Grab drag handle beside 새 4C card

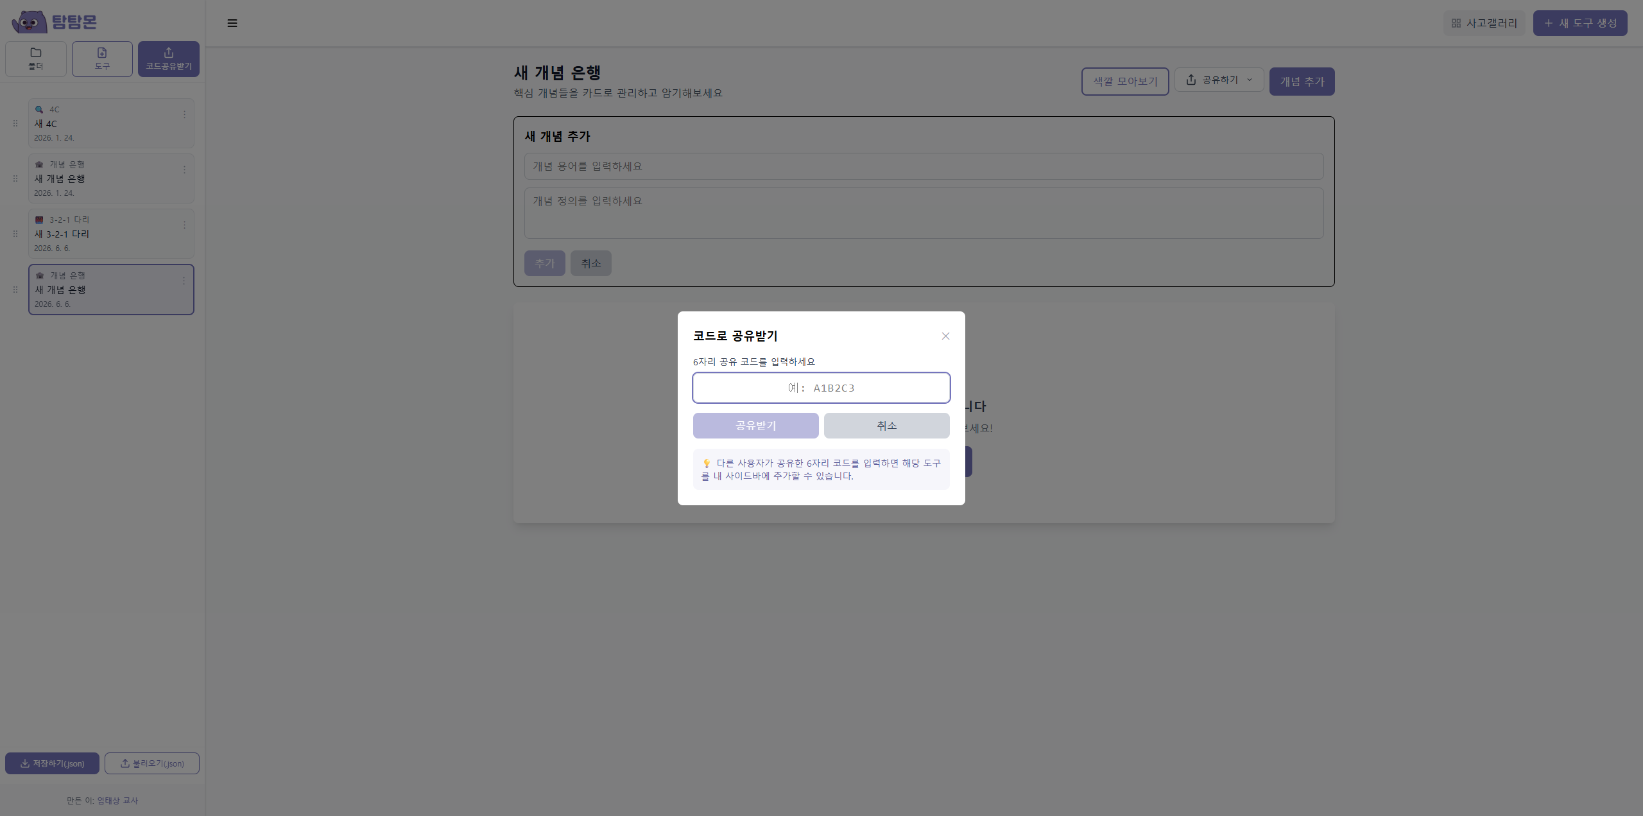15,123
